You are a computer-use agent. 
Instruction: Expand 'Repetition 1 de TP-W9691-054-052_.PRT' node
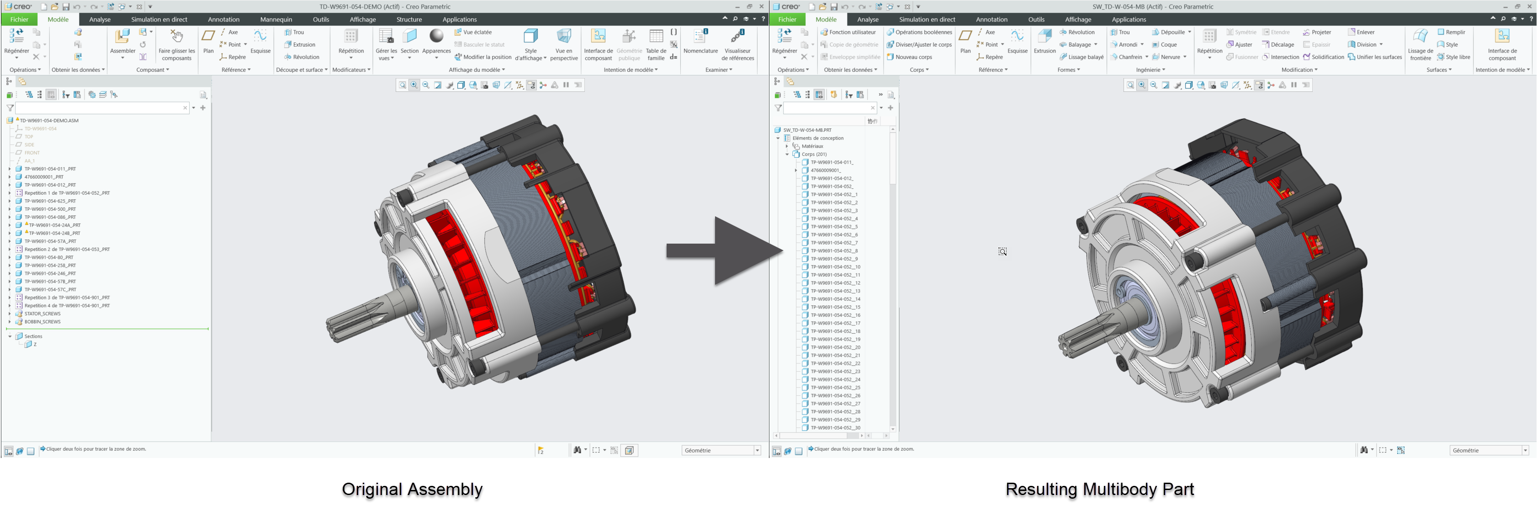point(10,193)
